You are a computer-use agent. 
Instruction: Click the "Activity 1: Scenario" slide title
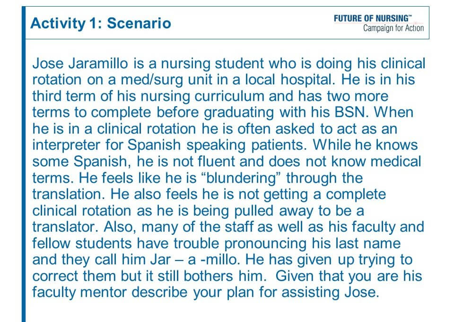point(101,23)
